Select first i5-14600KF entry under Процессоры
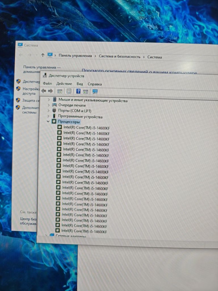Viewport: 218px width, 291px height. click(x=87, y=128)
